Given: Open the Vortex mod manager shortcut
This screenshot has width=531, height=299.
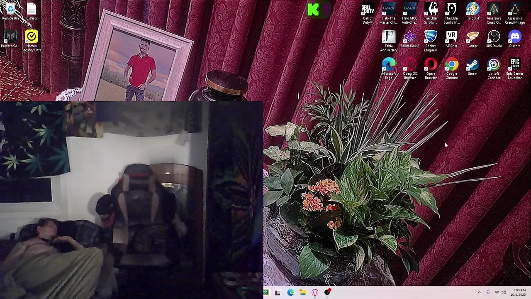Looking at the screenshot, I should (473, 39).
